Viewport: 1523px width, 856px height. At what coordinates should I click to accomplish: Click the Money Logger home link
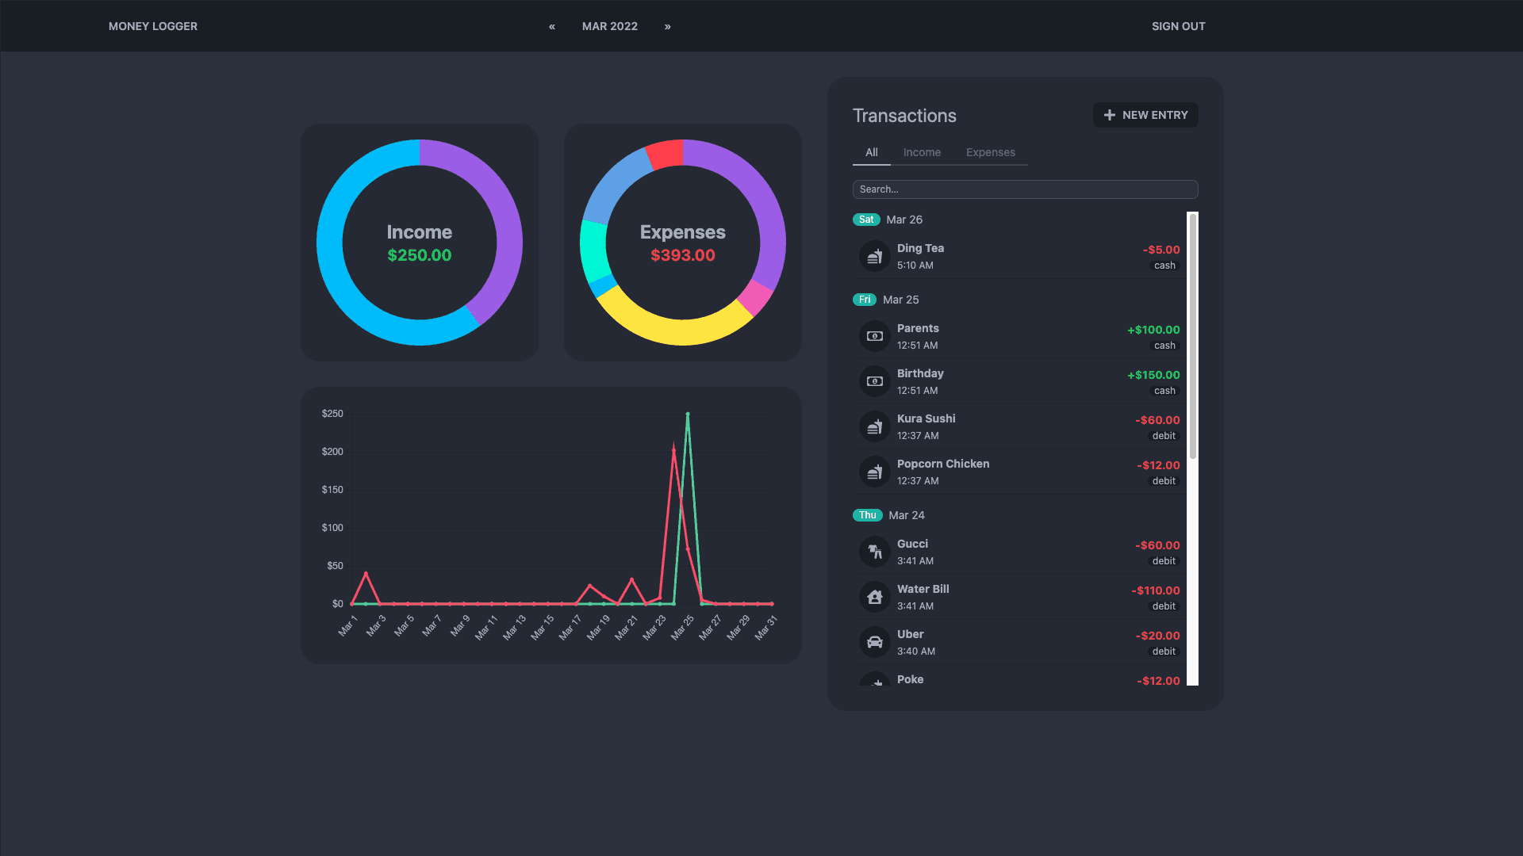pos(153,26)
